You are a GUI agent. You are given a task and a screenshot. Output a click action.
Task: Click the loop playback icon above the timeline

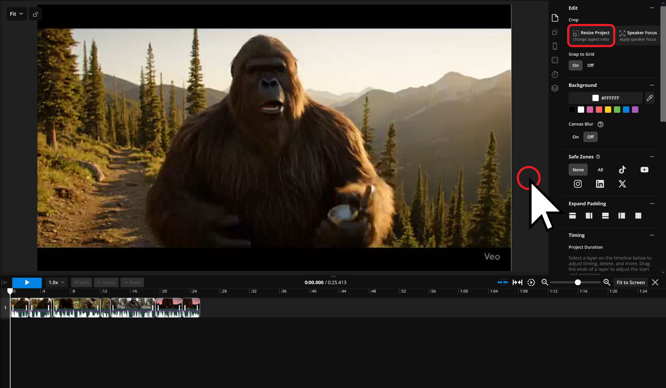(x=531, y=282)
